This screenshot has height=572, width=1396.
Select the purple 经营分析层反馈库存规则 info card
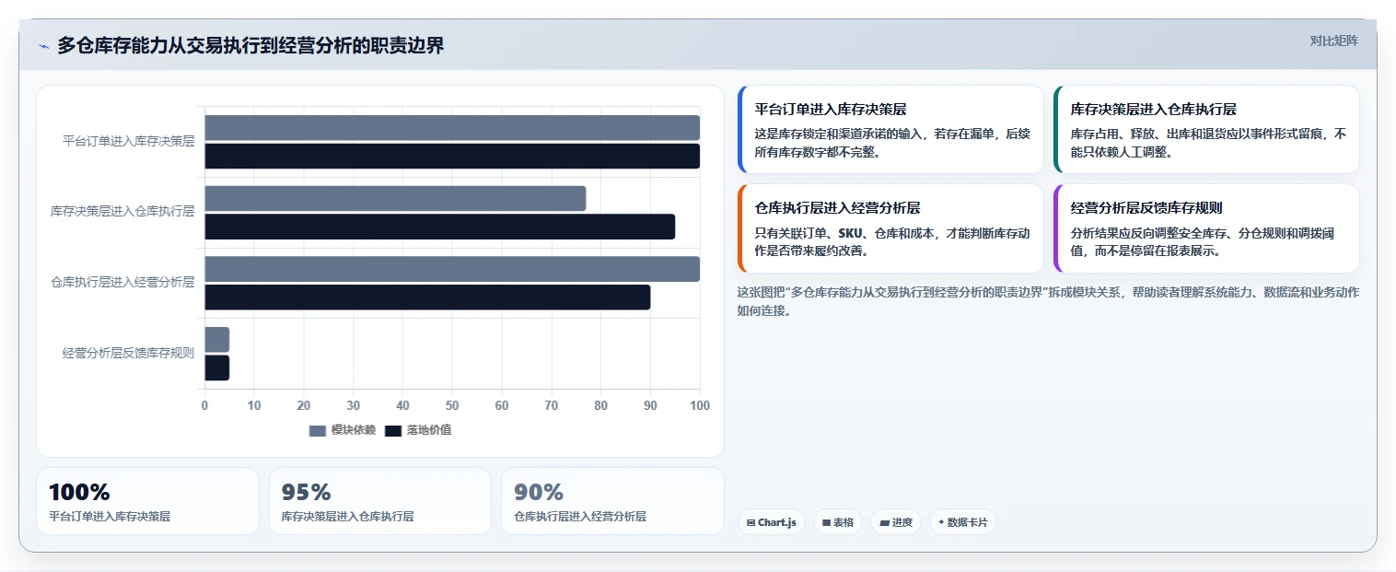(x=1206, y=228)
